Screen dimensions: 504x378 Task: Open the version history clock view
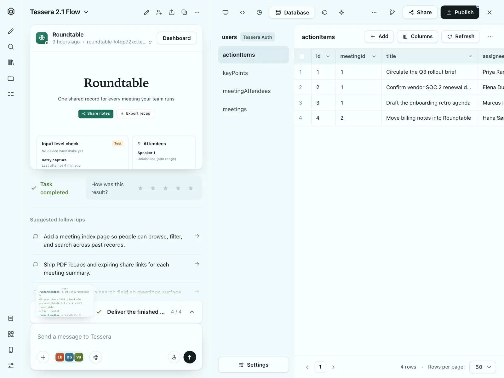coord(259,13)
